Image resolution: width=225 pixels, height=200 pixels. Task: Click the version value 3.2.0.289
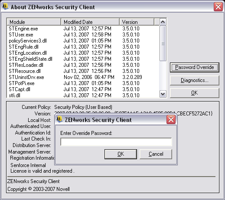[132, 77]
